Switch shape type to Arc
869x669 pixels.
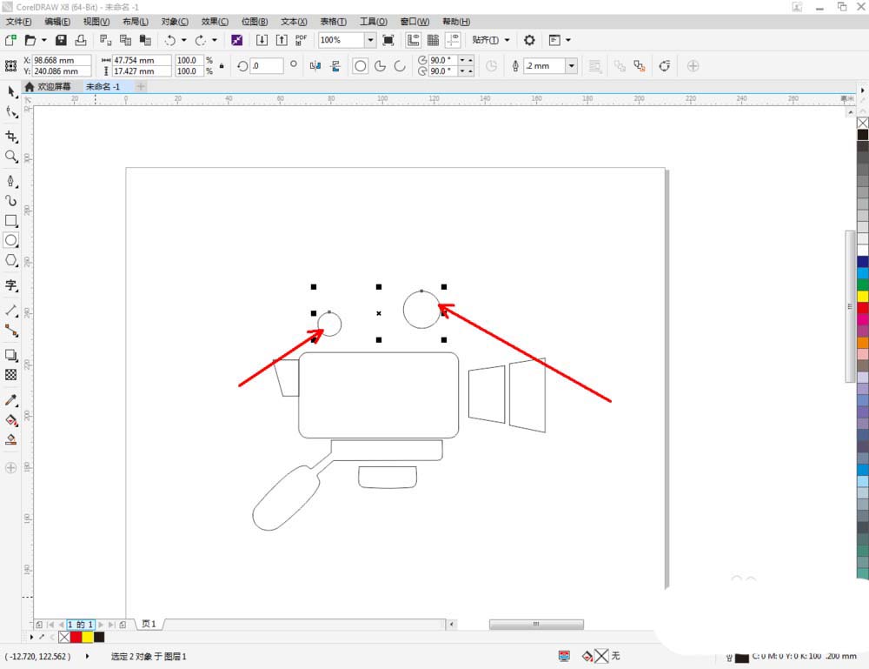[400, 66]
